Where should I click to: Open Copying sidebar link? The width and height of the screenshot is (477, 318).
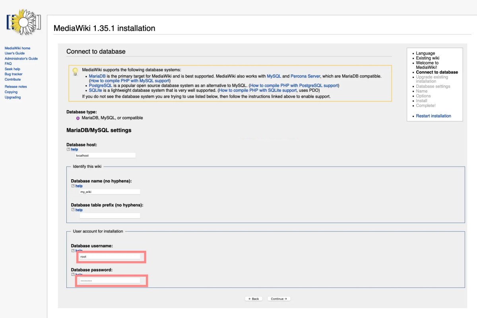(x=11, y=92)
